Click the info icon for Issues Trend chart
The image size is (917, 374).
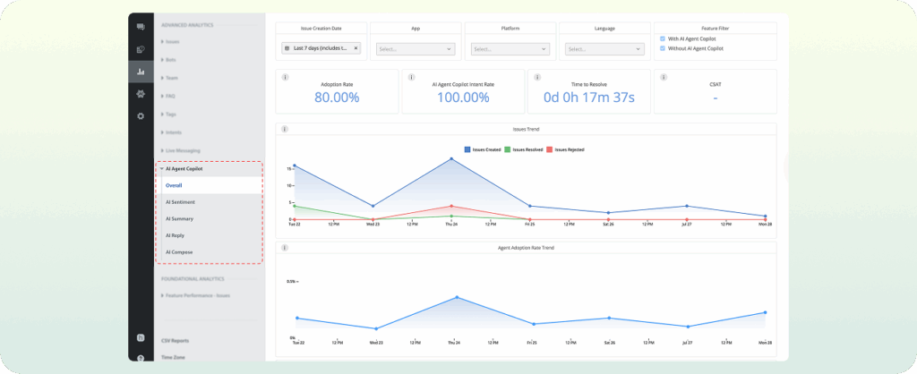coord(285,129)
